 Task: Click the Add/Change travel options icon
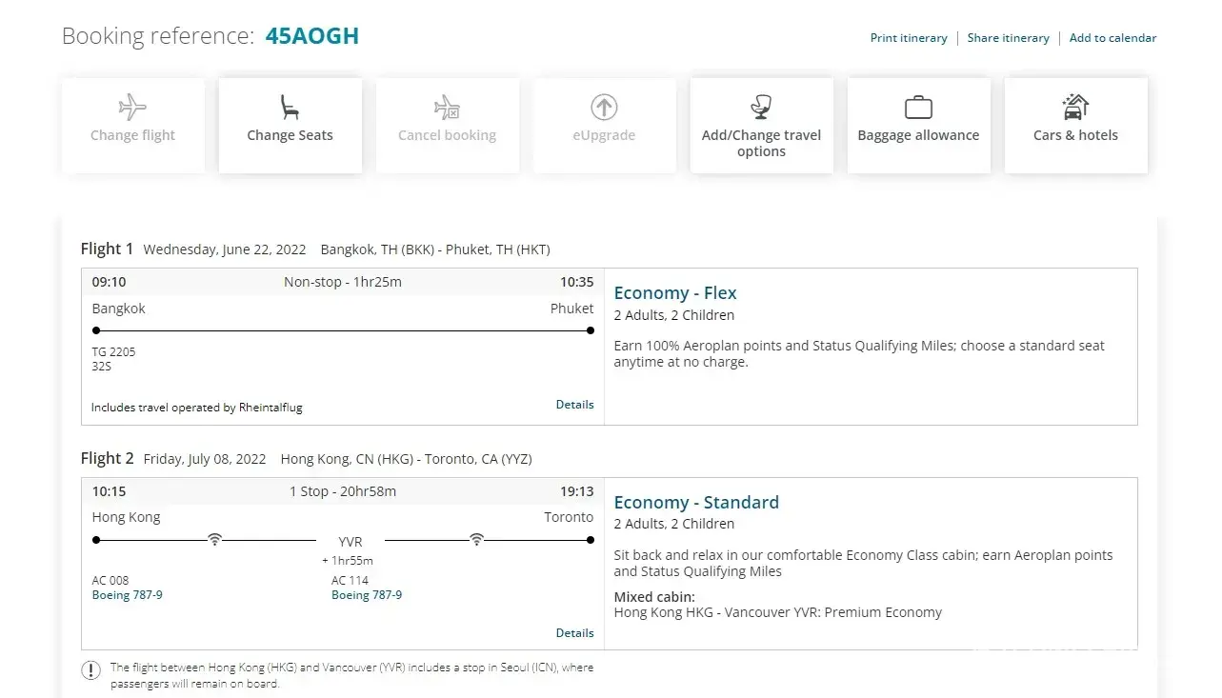tap(761, 107)
